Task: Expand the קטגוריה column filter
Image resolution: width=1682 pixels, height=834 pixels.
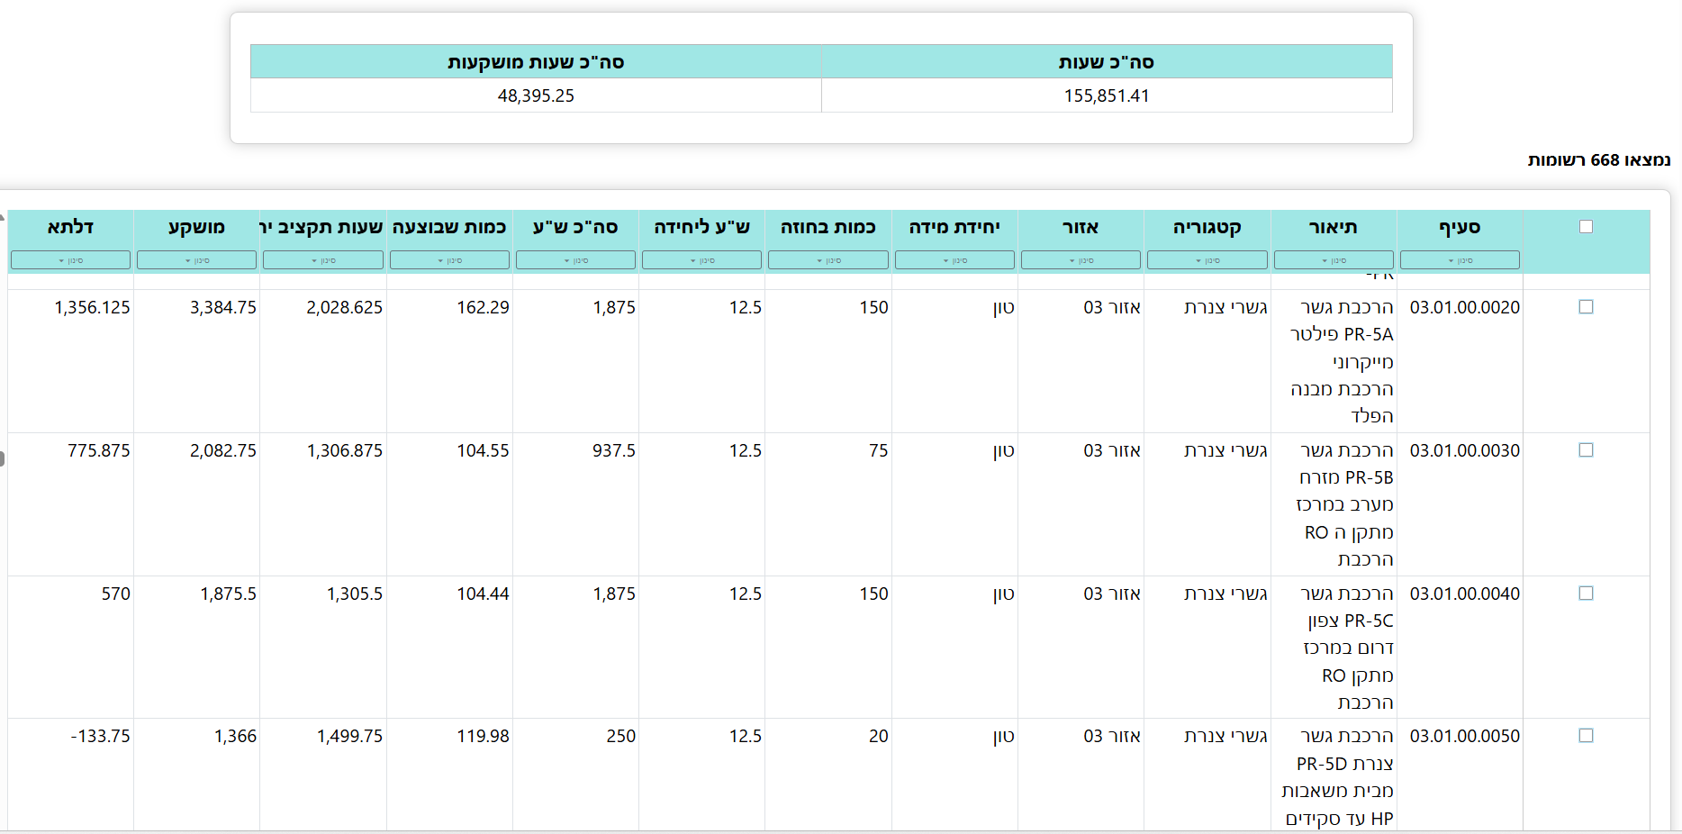Action: [1207, 260]
